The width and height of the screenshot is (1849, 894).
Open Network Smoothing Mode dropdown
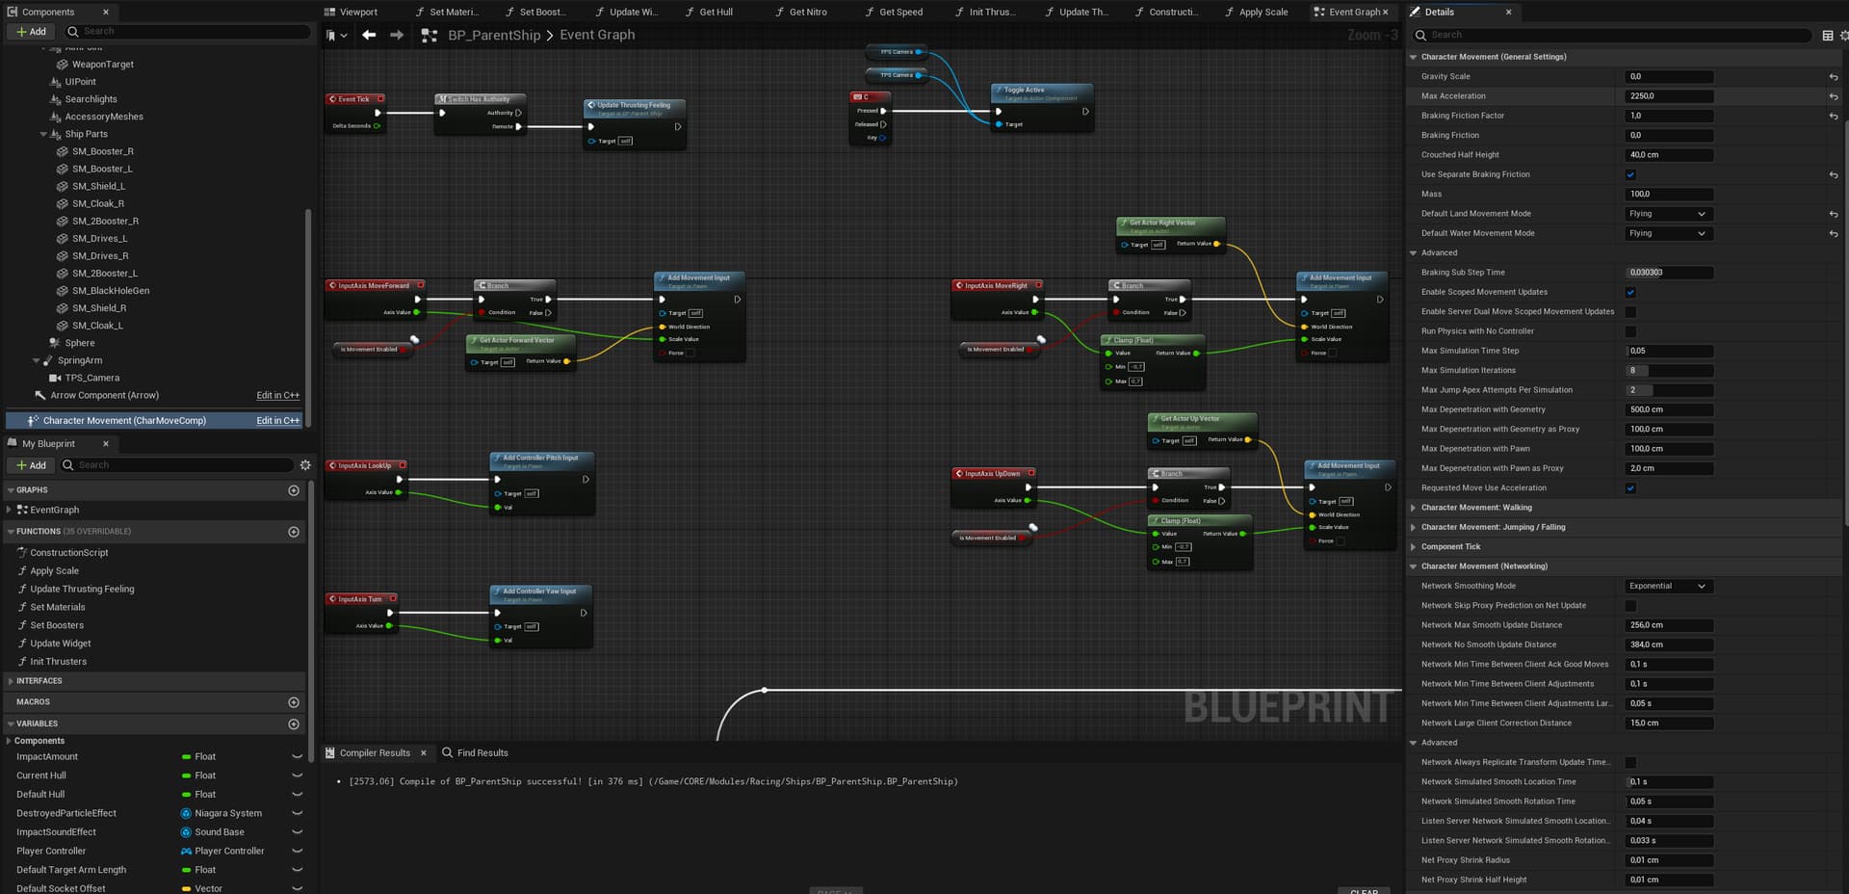tap(1668, 587)
